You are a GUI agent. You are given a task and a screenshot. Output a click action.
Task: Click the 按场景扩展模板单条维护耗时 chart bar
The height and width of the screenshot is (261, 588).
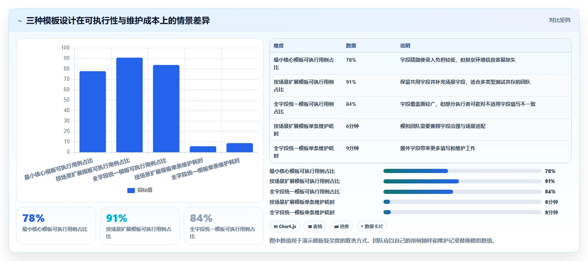tap(203, 149)
